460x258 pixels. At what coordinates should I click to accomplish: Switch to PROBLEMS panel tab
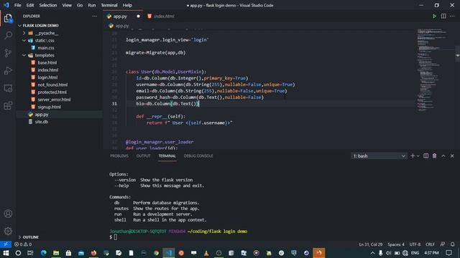click(x=119, y=156)
